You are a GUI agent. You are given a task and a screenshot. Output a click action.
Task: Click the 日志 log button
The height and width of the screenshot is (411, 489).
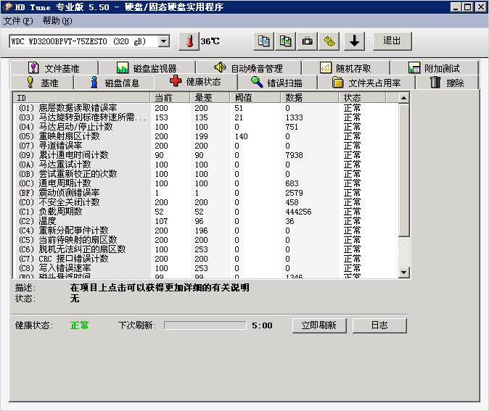379,325
